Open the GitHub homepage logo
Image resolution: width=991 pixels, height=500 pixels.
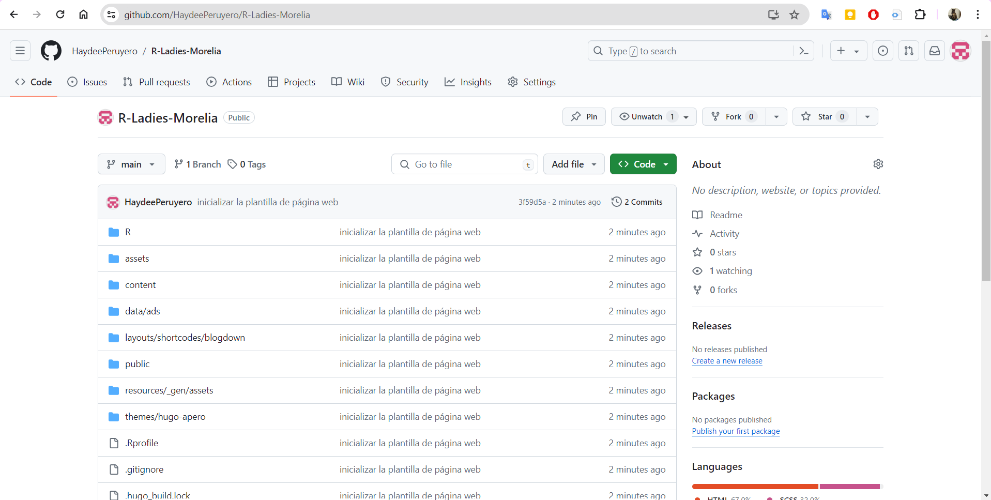[51, 51]
